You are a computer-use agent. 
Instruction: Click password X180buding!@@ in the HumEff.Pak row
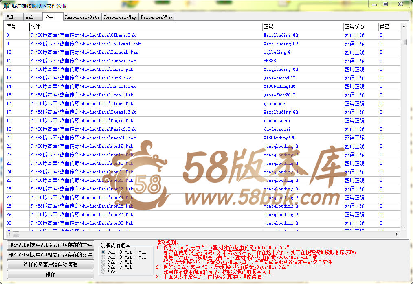pyautogui.click(x=279, y=86)
